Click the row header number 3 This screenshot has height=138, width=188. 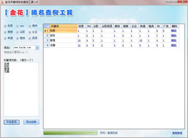pyautogui.click(x=47, y=40)
